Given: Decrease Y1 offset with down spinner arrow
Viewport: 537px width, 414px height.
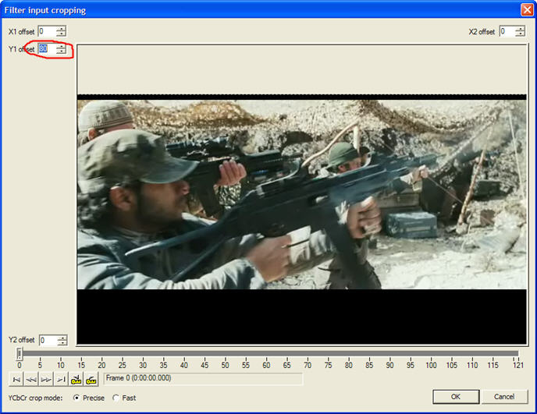Looking at the screenshot, I should (x=62, y=51).
